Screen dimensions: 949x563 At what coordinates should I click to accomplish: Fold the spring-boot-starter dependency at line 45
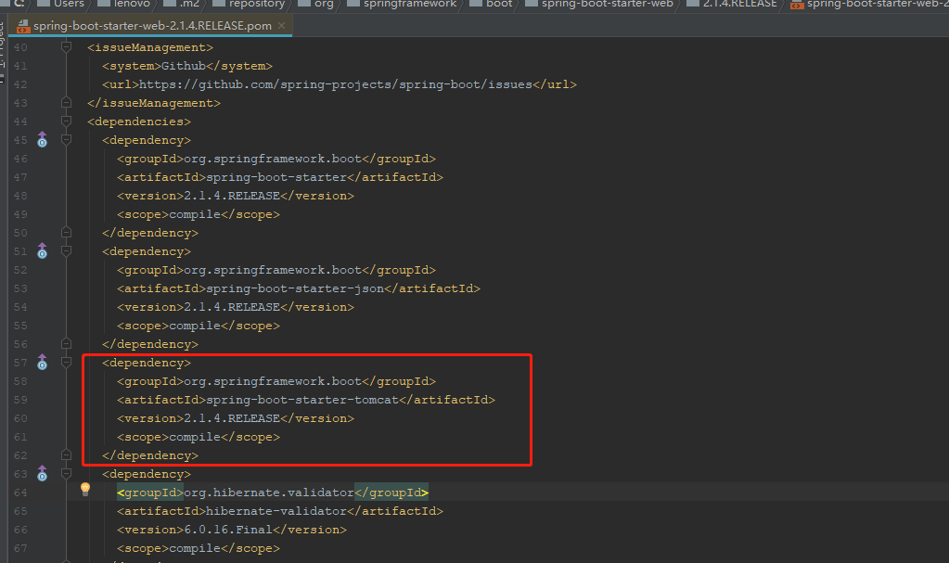67,140
